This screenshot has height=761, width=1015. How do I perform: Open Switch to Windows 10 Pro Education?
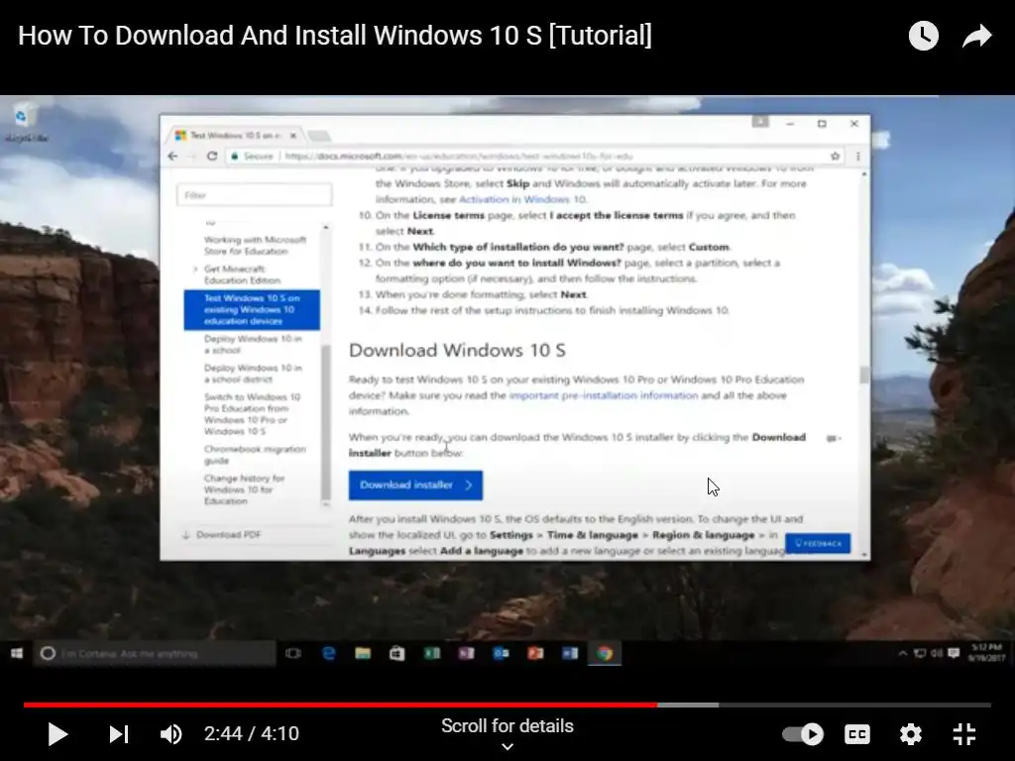click(253, 413)
